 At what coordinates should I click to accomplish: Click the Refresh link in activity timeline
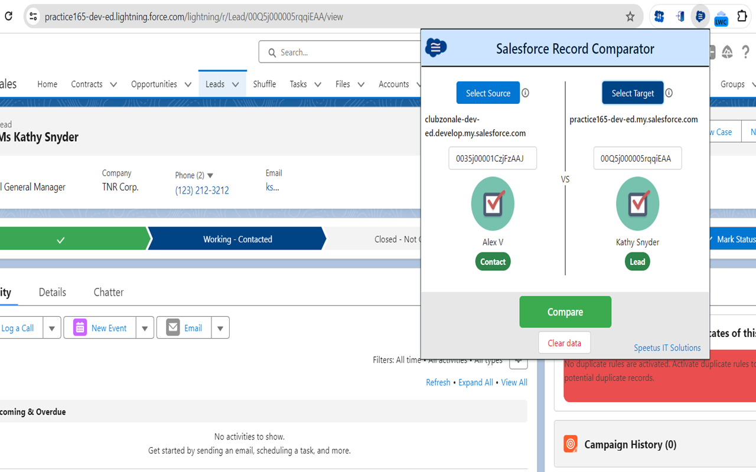[438, 382]
